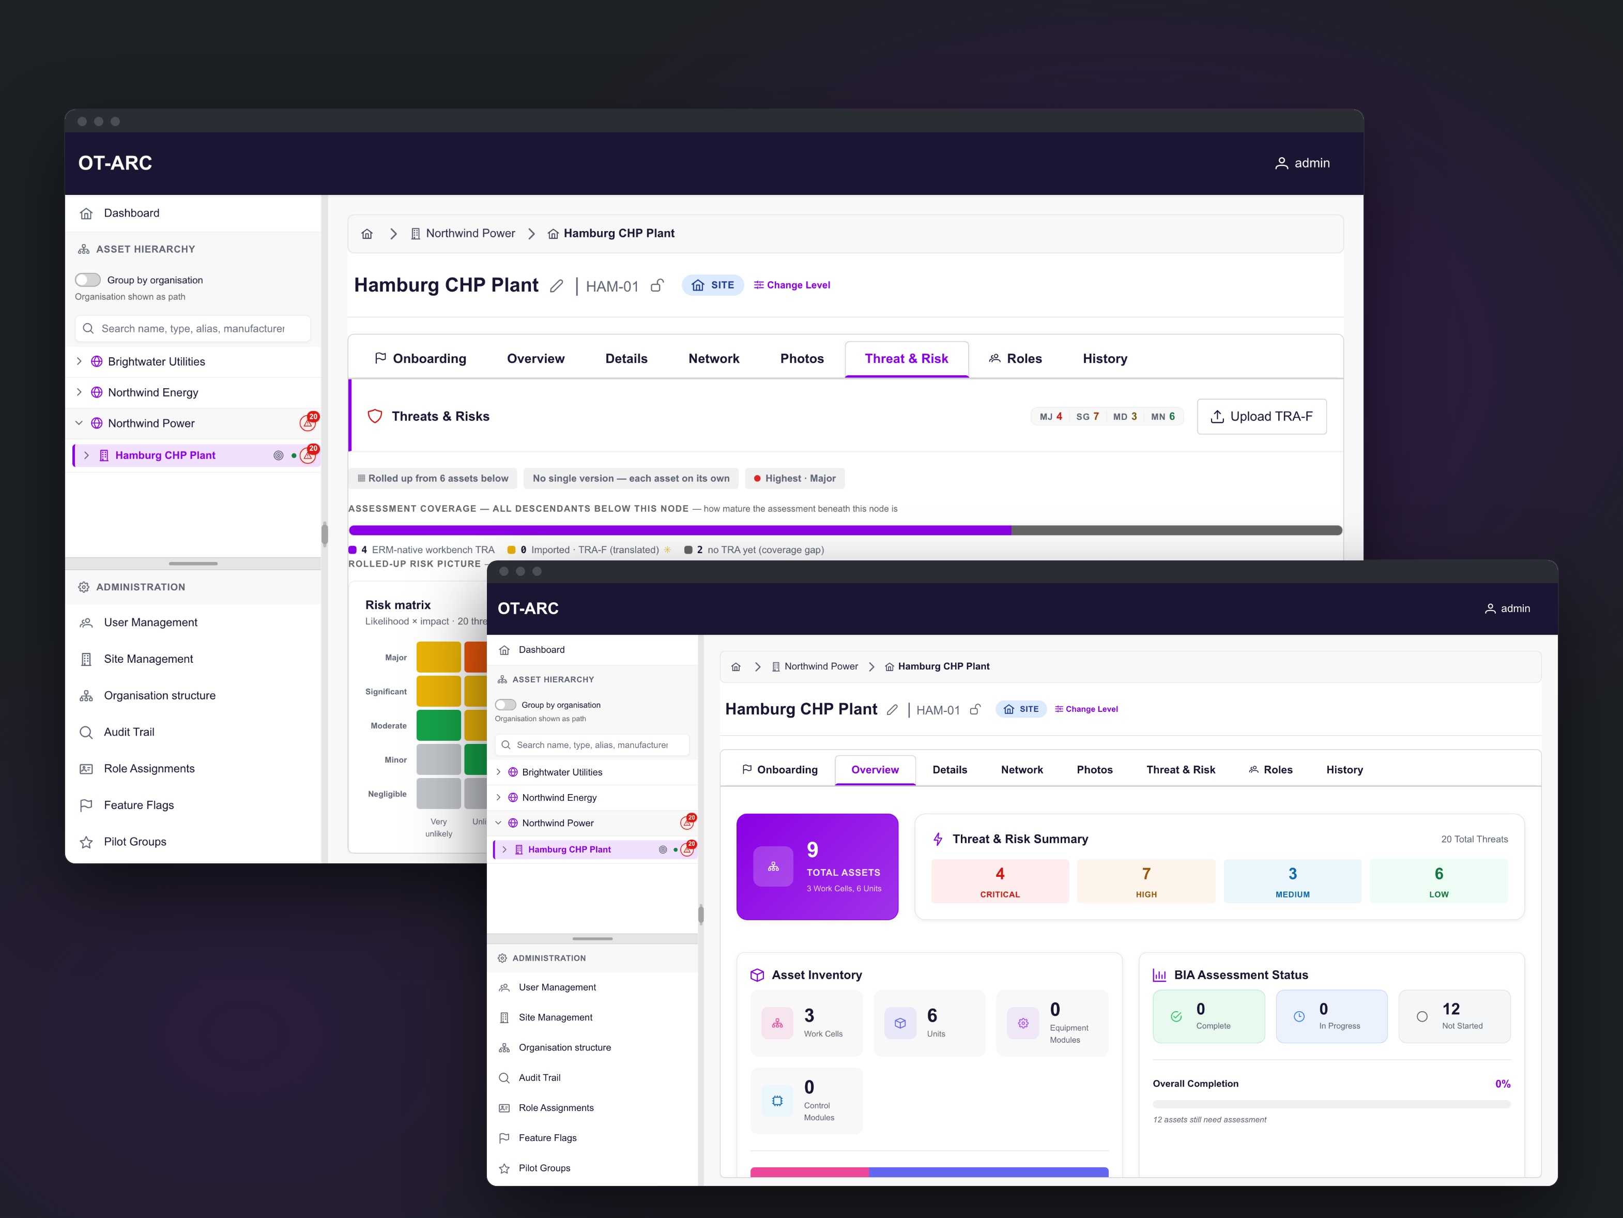Click Northwind Power breadcrumb in front window

(x=815, y=666)
